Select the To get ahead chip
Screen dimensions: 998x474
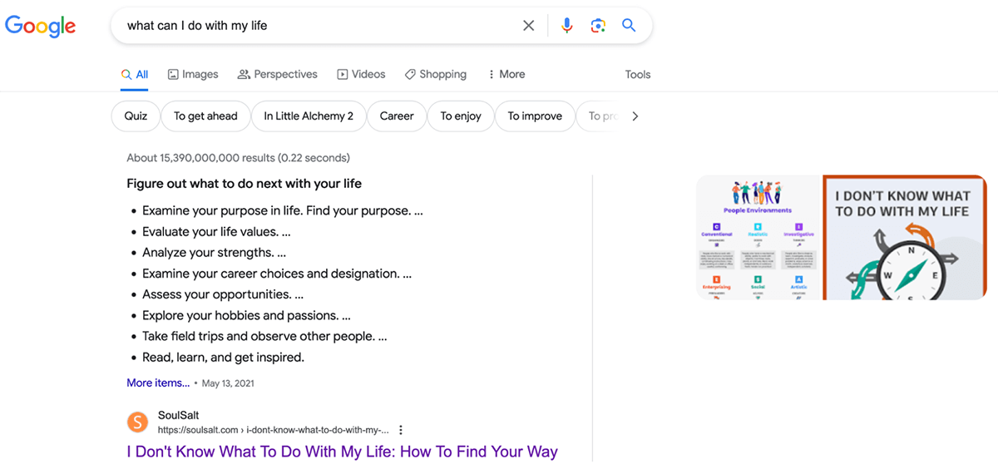(205, 116)
